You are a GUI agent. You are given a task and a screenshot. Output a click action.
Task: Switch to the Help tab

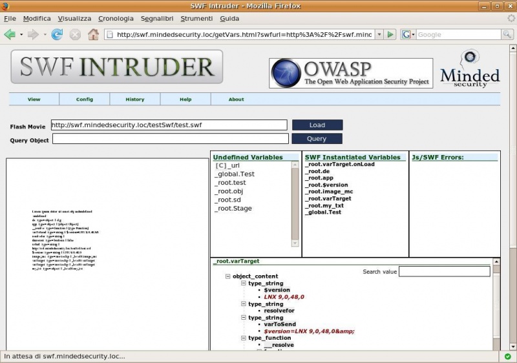point(185,99)
